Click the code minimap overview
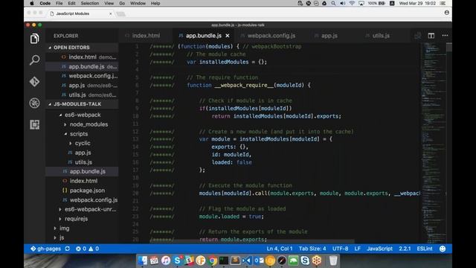This screenshot has width=476, height=268. (434, 143)
